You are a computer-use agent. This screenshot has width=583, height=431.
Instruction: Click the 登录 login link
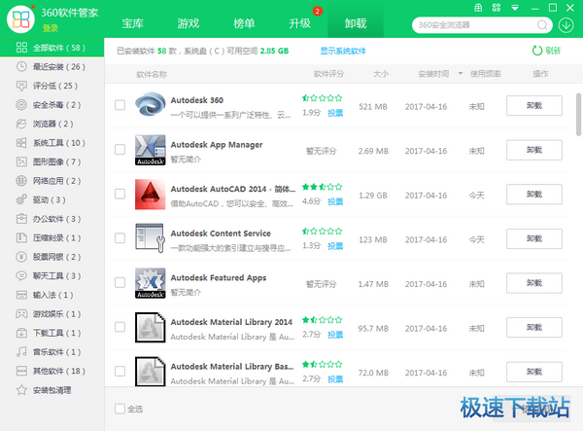(50, 28)
